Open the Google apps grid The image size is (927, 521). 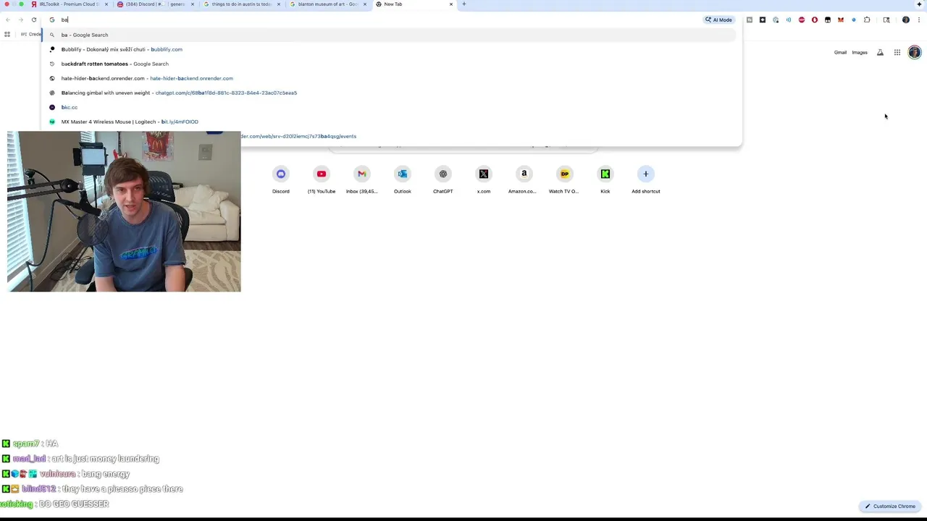[897, 52]
